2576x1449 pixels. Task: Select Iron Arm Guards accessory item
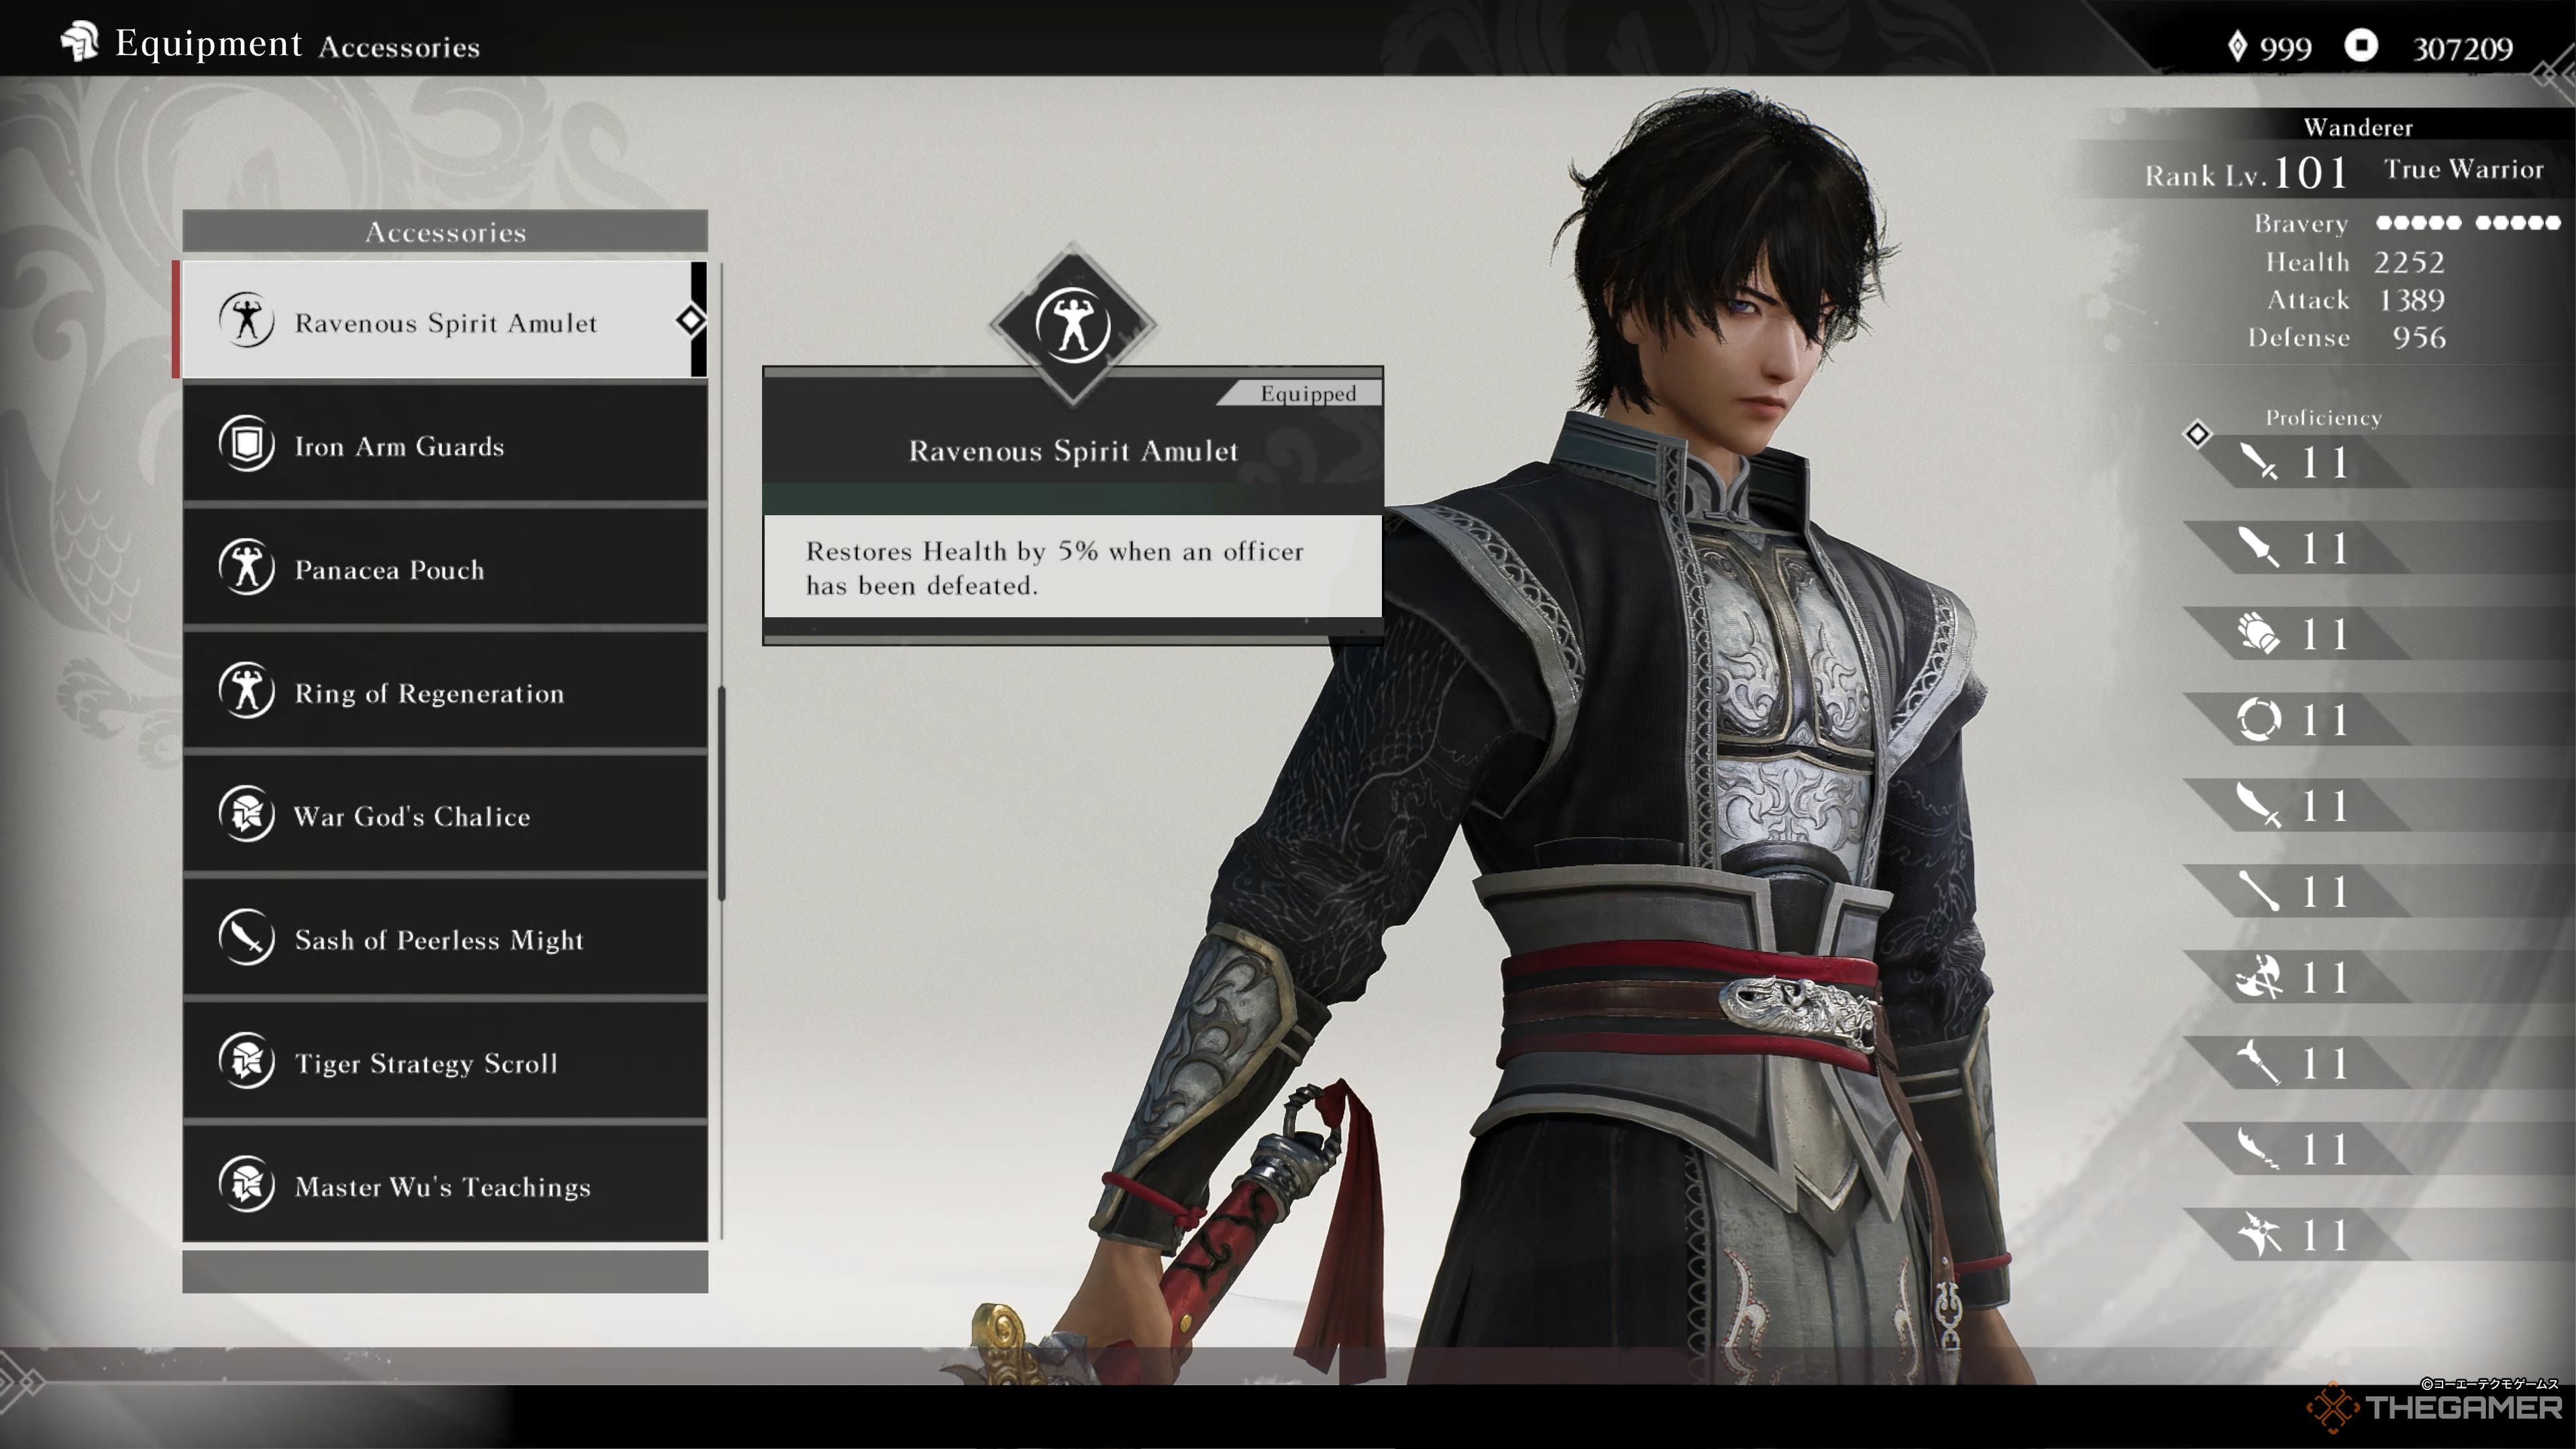[446, 446]
